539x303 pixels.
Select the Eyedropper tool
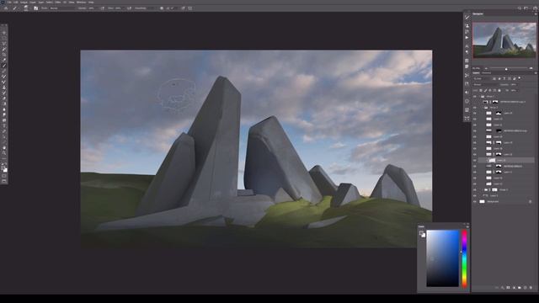tap(4, 60)
